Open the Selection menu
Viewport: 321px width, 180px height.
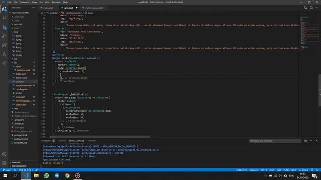click(25, 2)
